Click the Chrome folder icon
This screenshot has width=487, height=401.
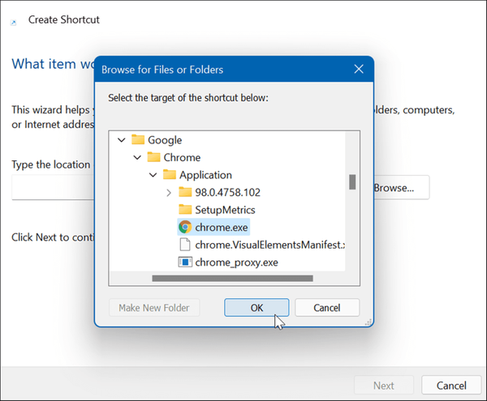pyautogui.click(x=153, y=157)
